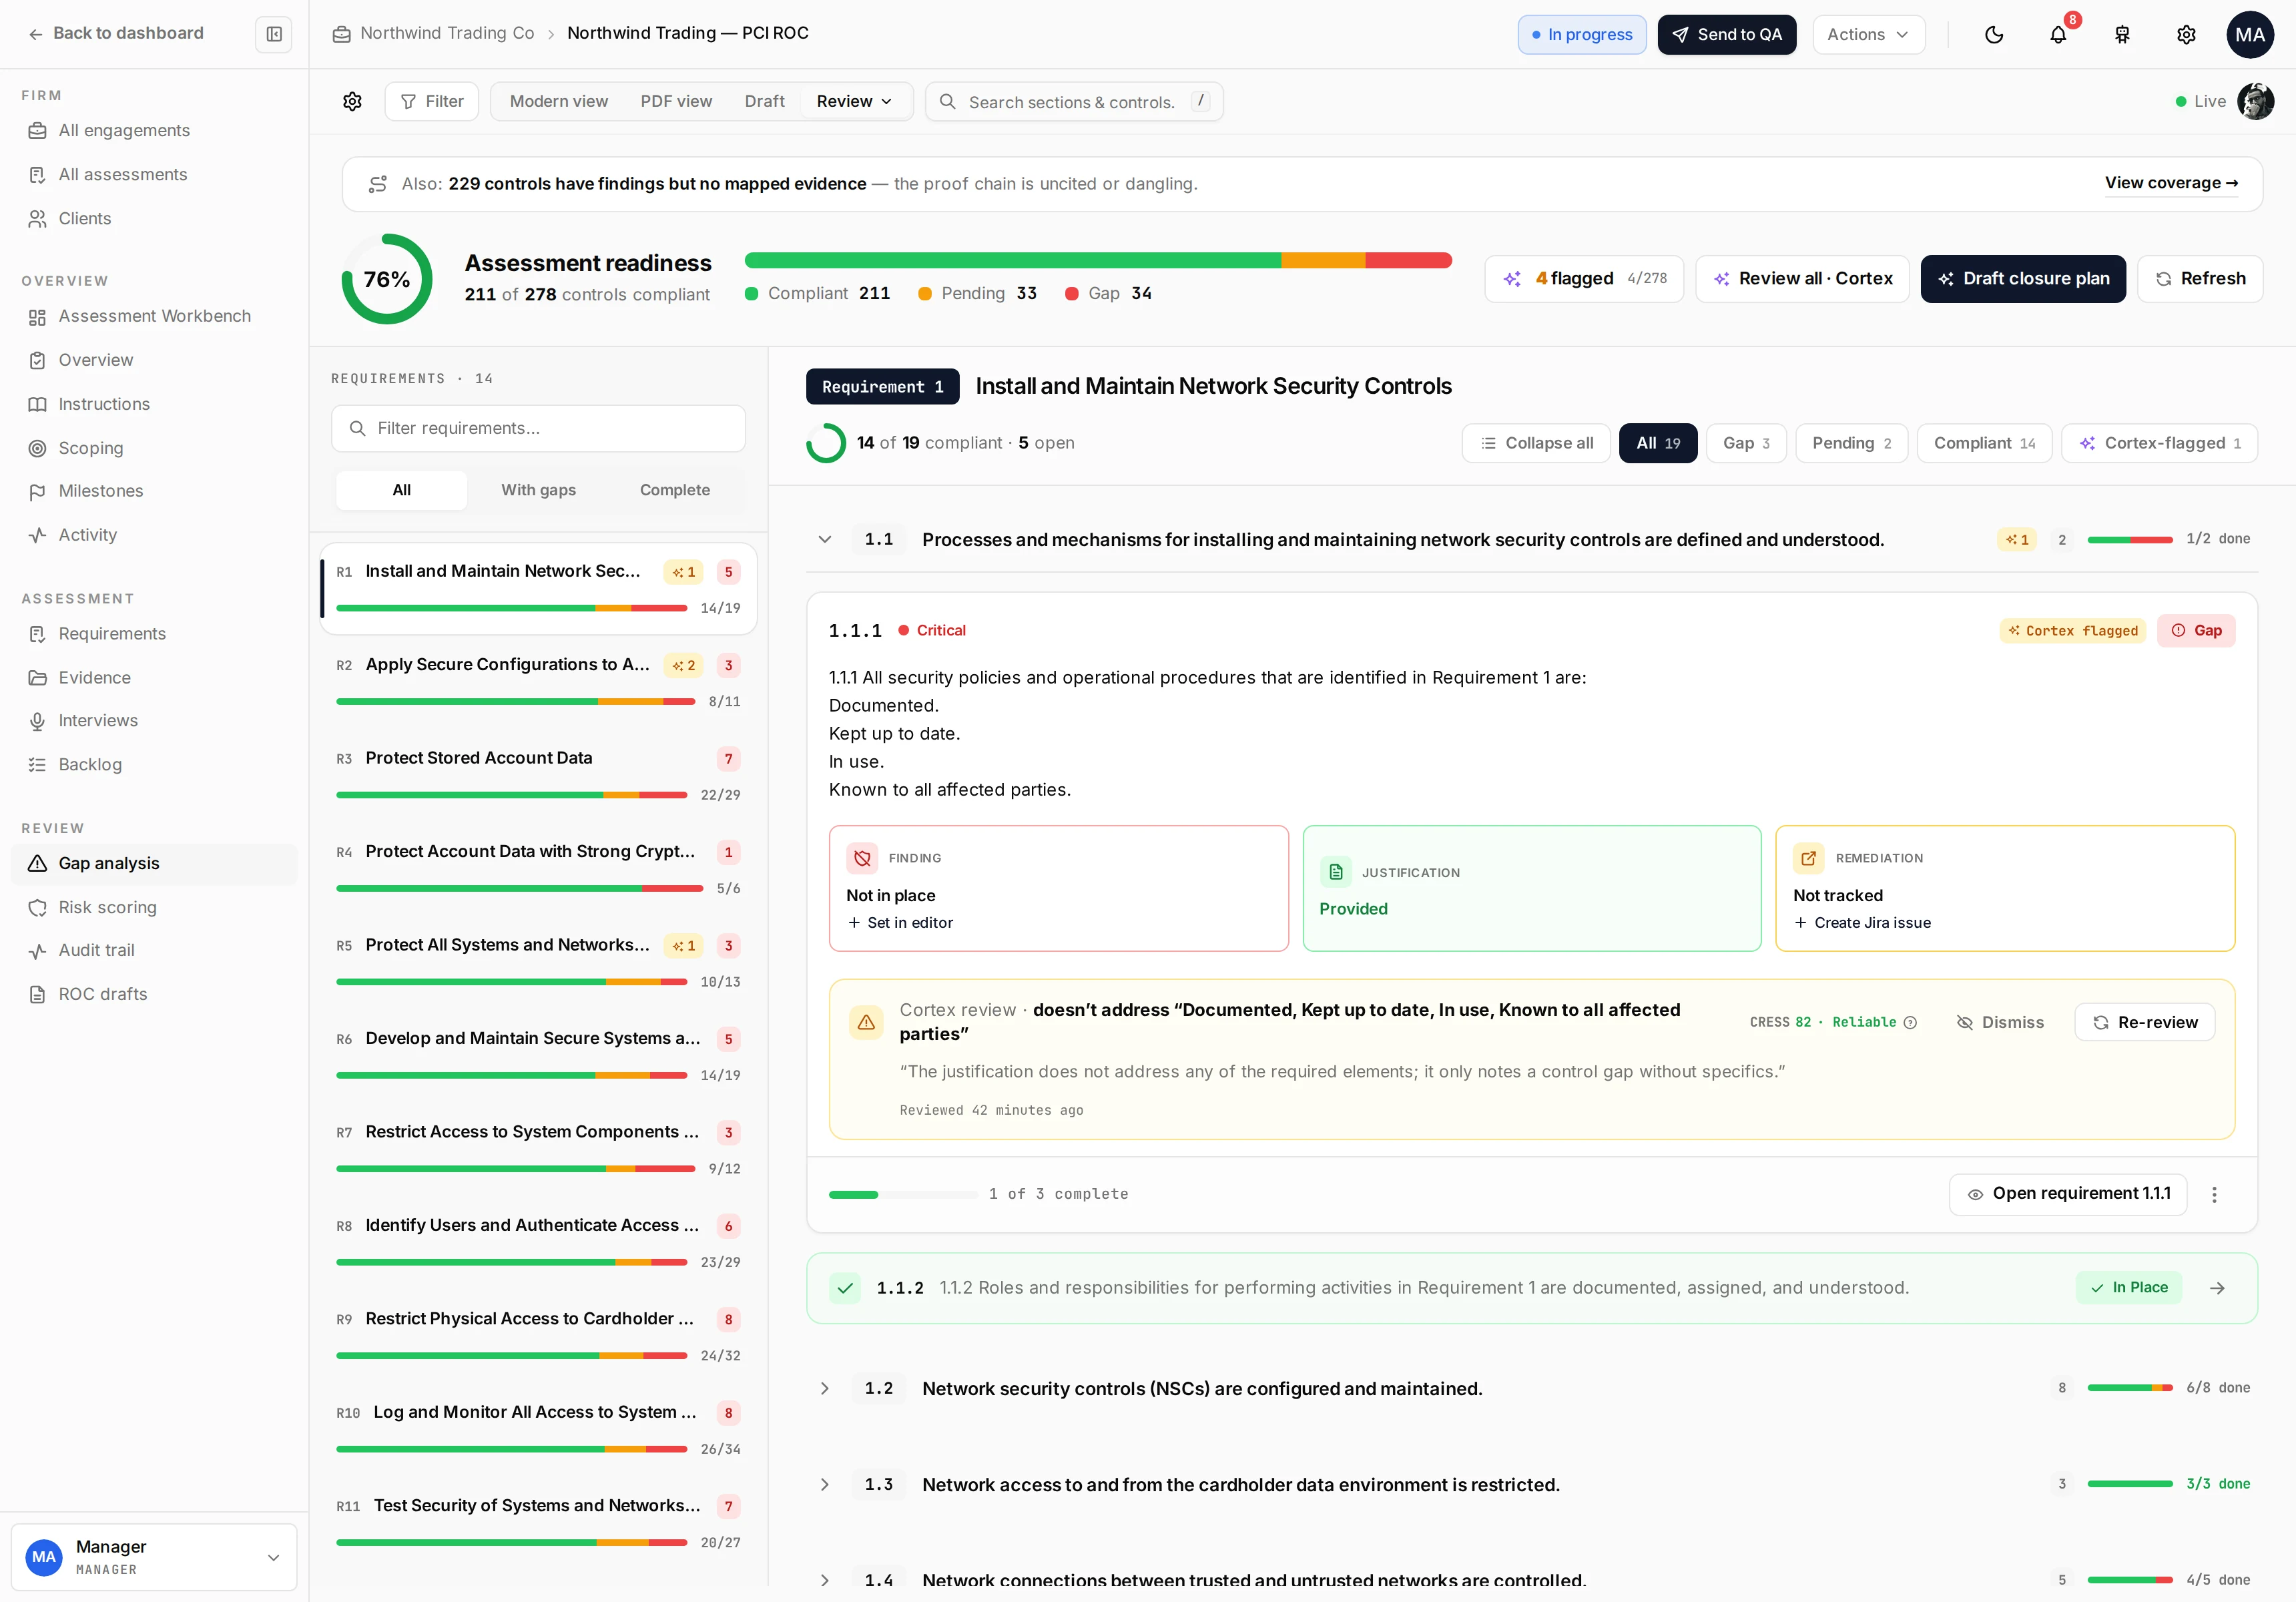Click the warning icon in Cortex review
Screen dimensions: 2296x1602
[x=866, y=1022]
